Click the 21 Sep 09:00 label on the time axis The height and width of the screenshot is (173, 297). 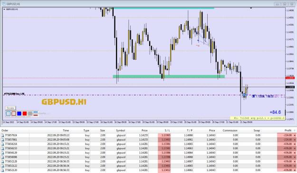(x=246, y=122)
